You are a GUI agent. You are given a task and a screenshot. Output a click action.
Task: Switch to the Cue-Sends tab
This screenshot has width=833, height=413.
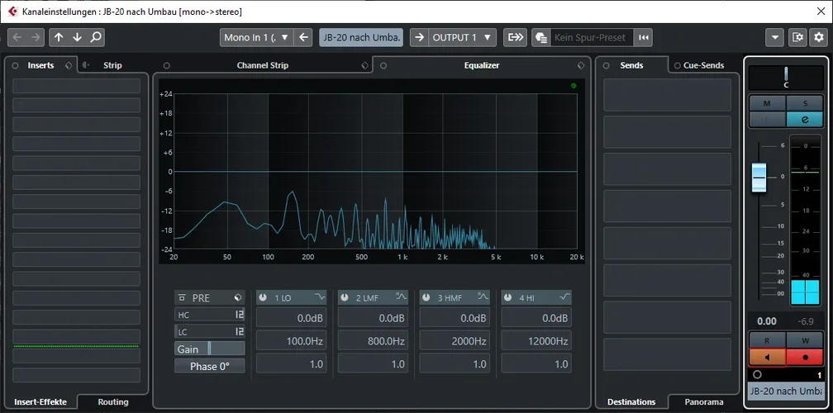click(702, 65)
